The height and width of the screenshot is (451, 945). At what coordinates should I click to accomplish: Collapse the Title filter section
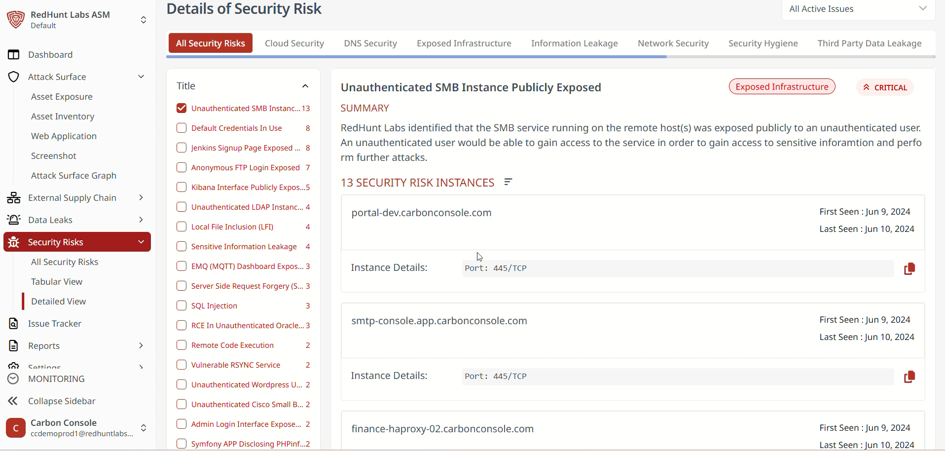point(305,86)
